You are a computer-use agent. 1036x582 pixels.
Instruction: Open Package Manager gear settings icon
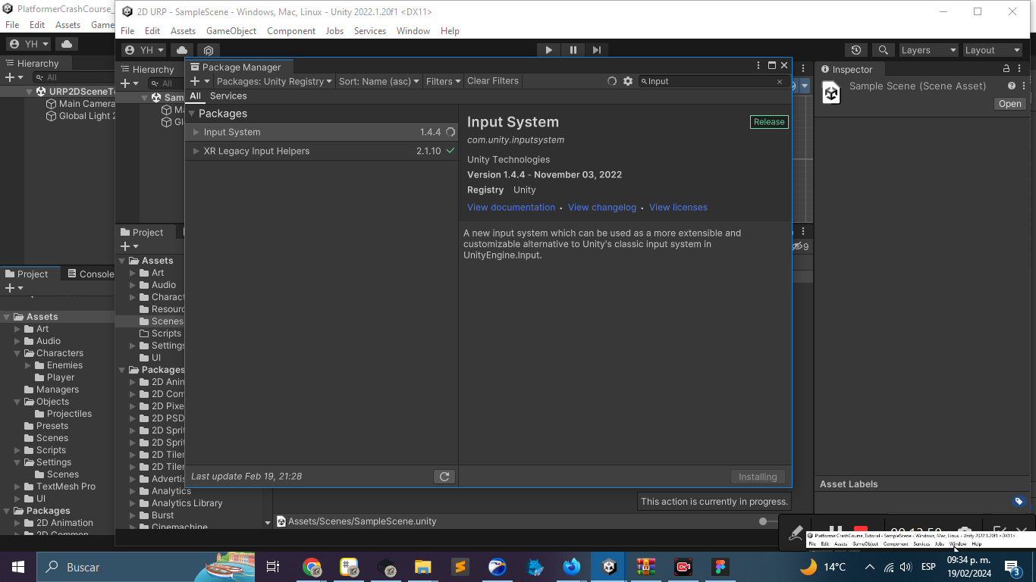tap(628, 81)
